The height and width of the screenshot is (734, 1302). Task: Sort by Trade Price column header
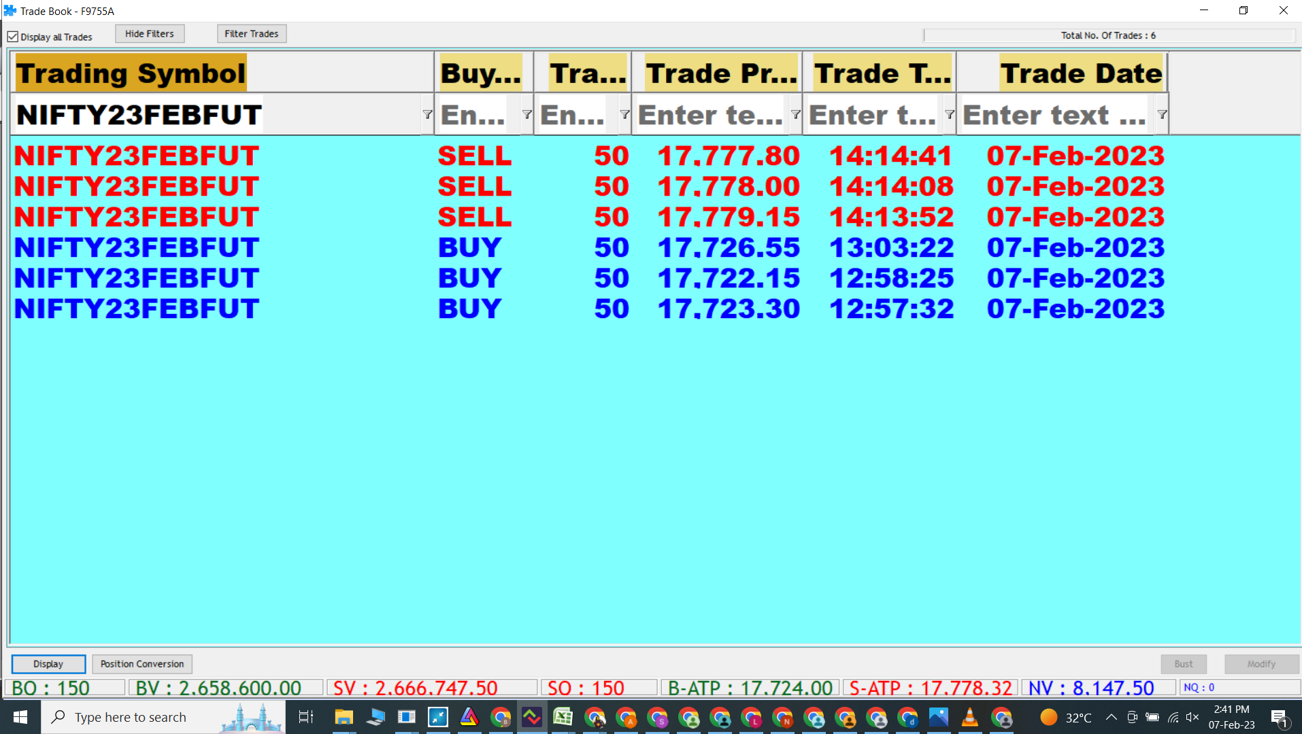pyautogui.click(x=717, y=73)
